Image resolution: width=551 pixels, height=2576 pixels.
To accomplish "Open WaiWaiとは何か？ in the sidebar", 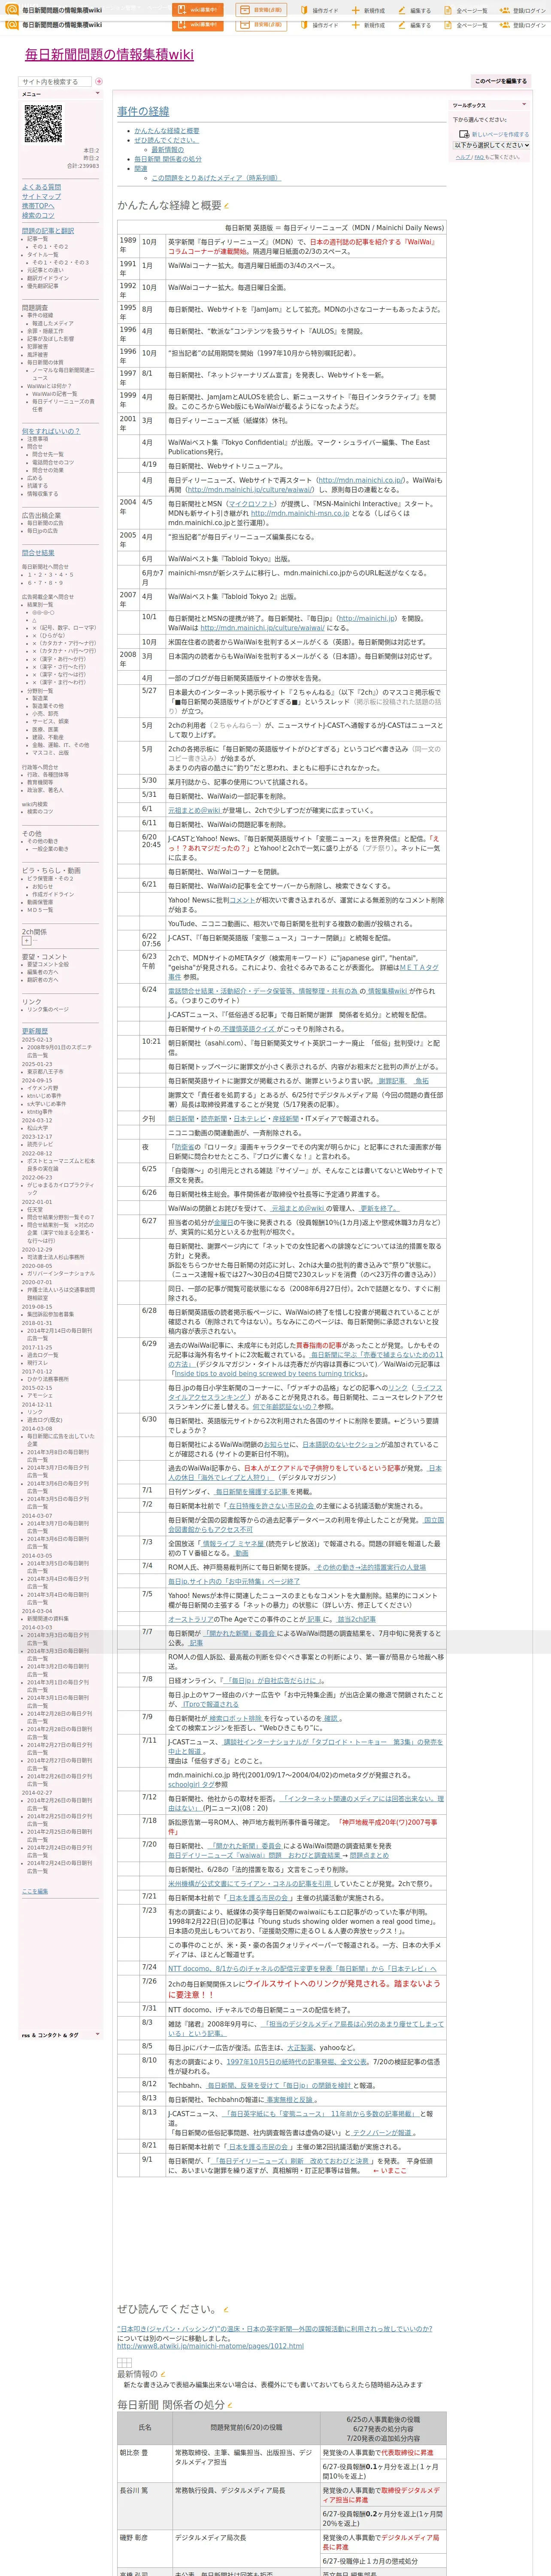I will (49, 386).
